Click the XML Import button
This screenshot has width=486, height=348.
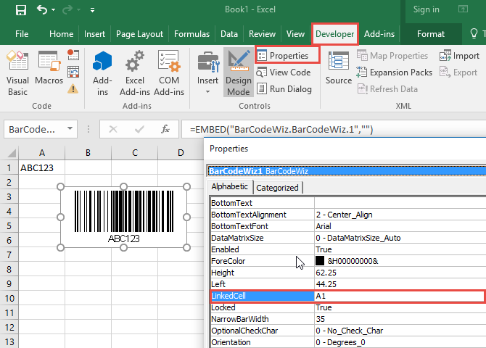tap(459, 56)
